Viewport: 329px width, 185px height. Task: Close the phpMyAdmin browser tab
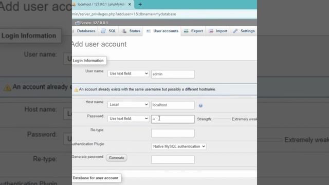point(130,4)
